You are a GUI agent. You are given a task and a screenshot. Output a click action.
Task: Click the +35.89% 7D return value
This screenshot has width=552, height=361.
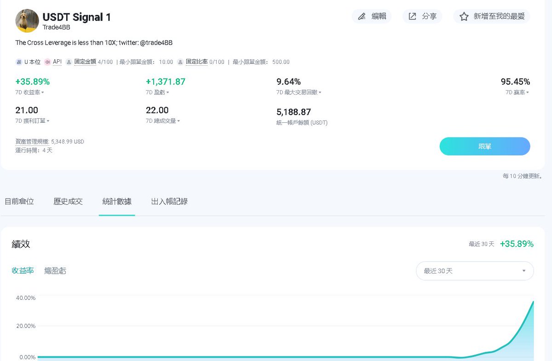coord(33,81)
